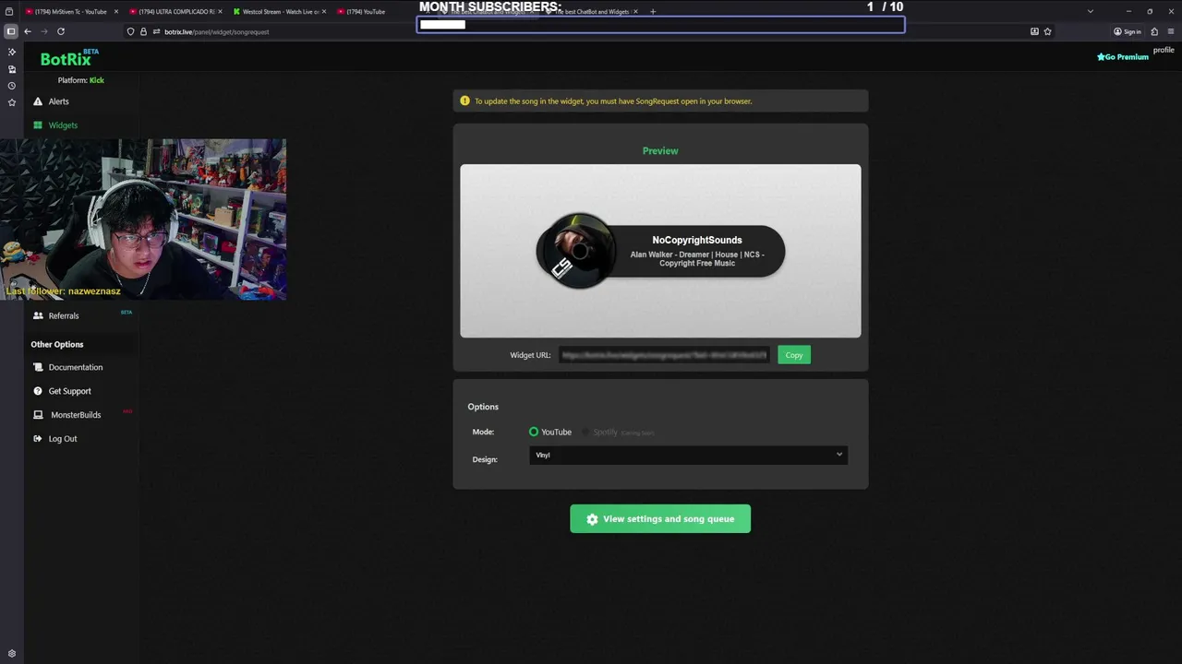
Task: Click the shield tracking protection icon
Action: point(130,31)
